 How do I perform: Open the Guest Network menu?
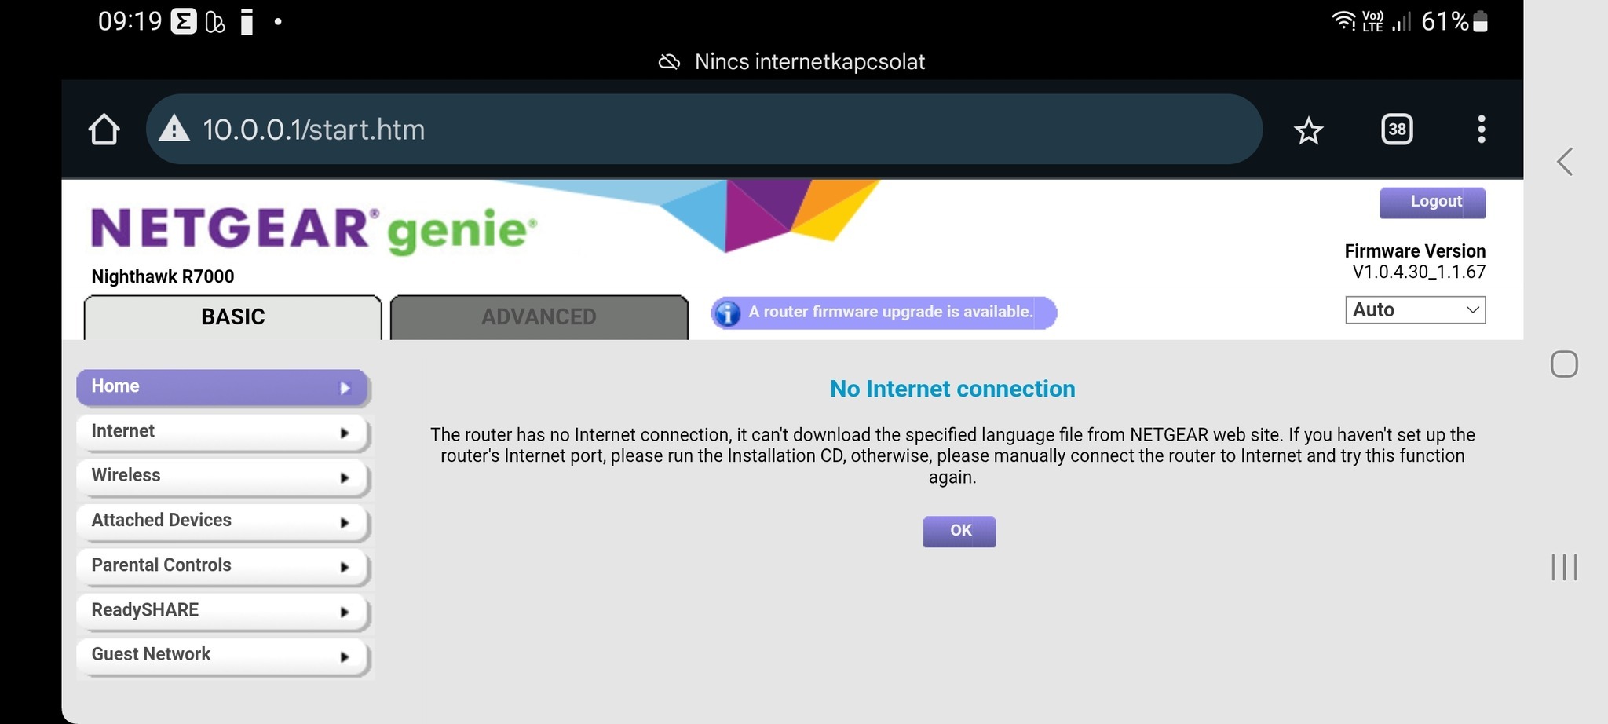tap(223, 656)
